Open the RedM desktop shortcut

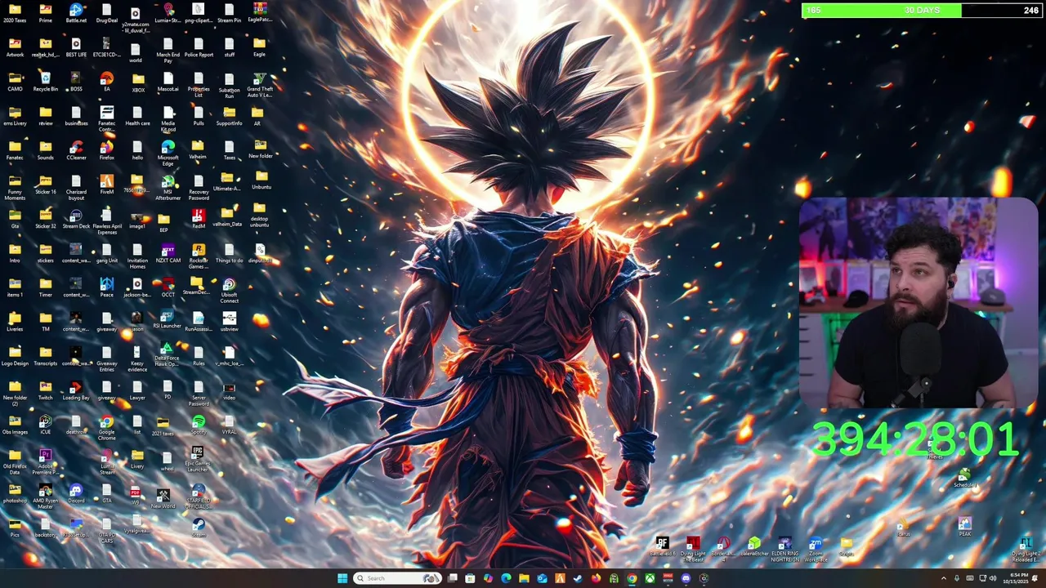tap(199, 219)
